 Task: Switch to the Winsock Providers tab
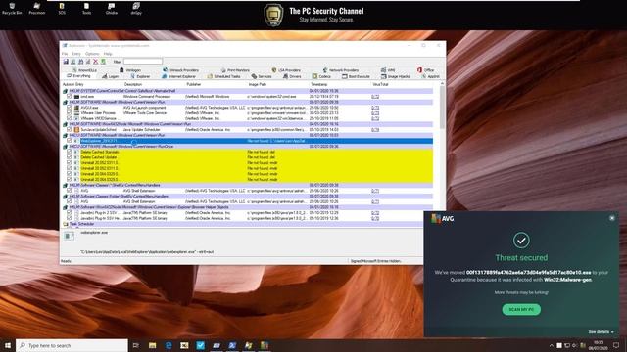point(180,70)
